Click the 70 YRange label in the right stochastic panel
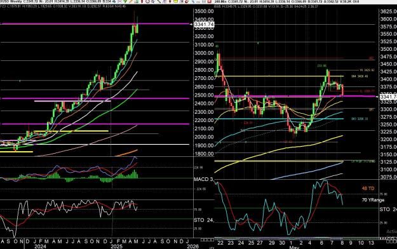The width and height of the screenshot is (397, 249). pyautogui.click(x=373, y=200)
